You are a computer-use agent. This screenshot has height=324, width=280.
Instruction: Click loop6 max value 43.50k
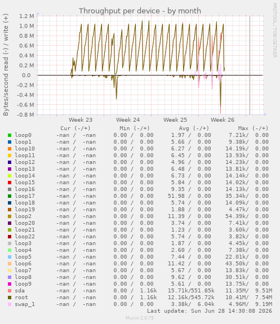tap(237, 264)
